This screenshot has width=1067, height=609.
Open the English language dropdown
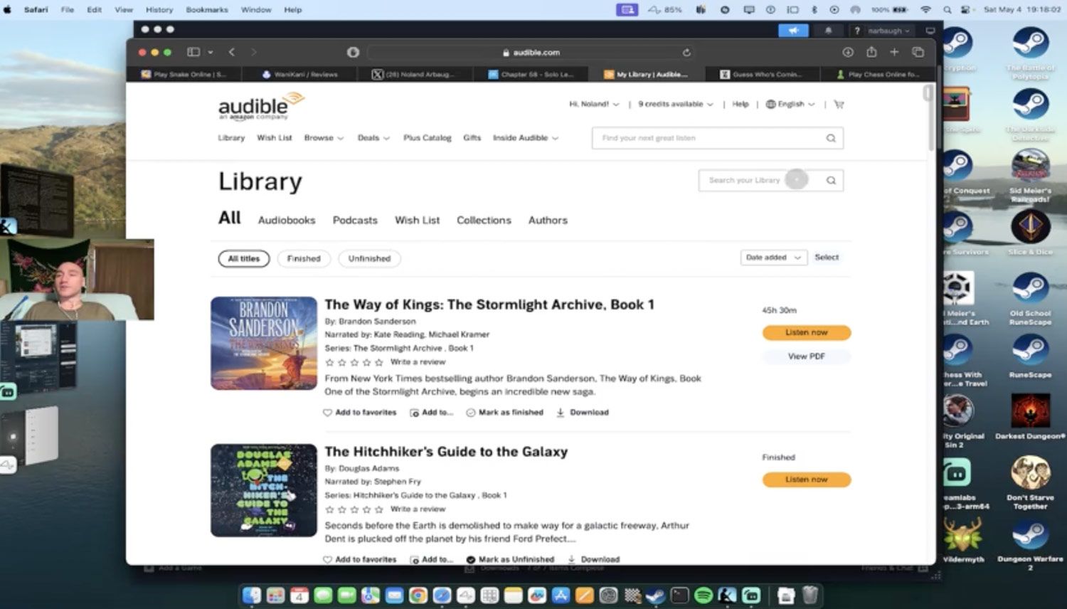(790, 105)
